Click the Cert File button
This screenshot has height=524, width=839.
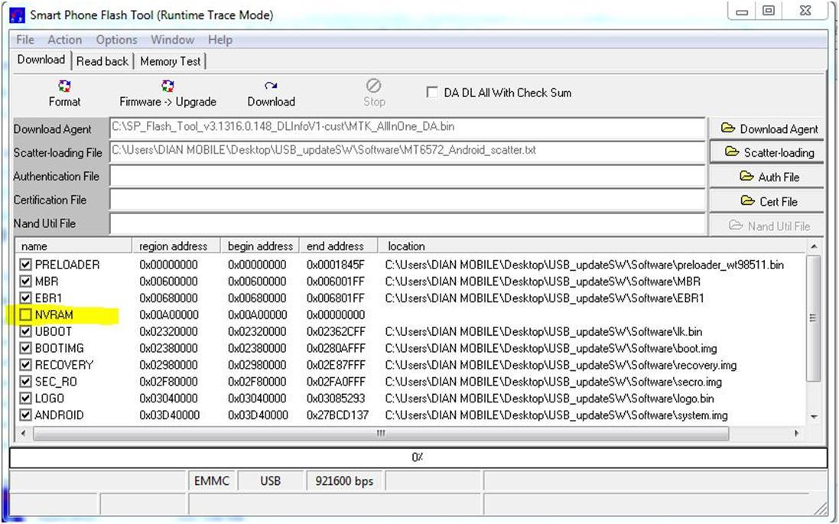766,201
